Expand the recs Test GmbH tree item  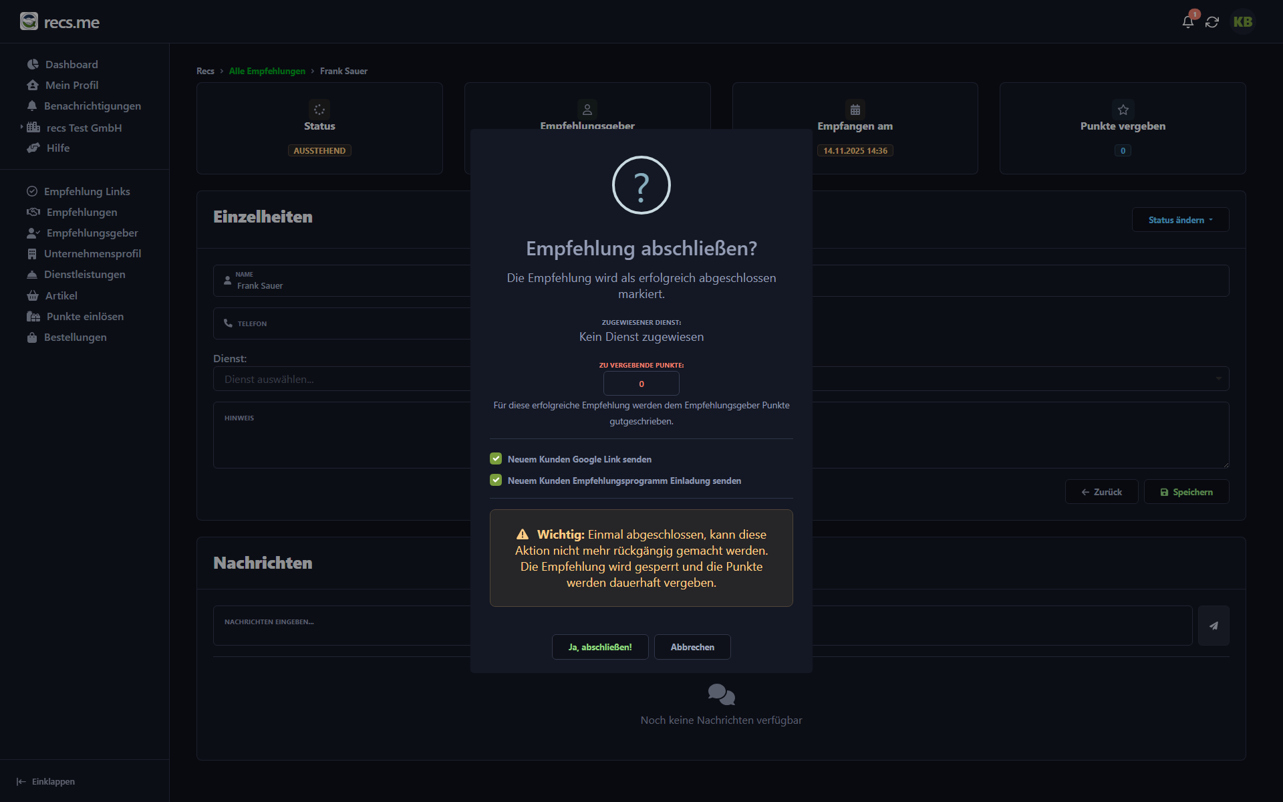coord(21,127)
